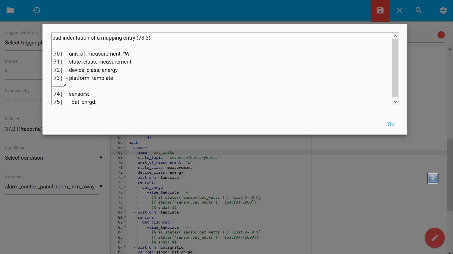This screenshot has width=453, height=254.
Task: Click the Select trigger platform field
Action: [24, 43]
